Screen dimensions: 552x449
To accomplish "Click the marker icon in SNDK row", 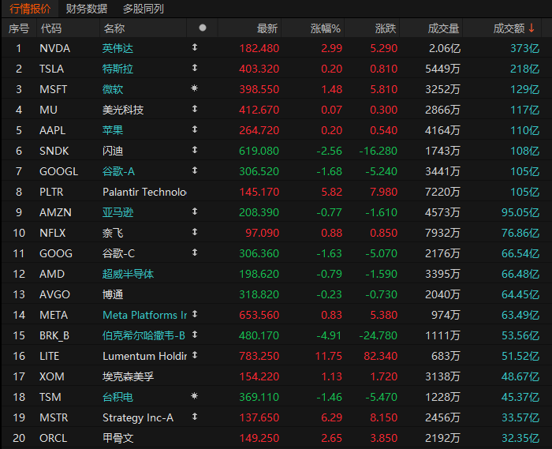I will (195, 150).
